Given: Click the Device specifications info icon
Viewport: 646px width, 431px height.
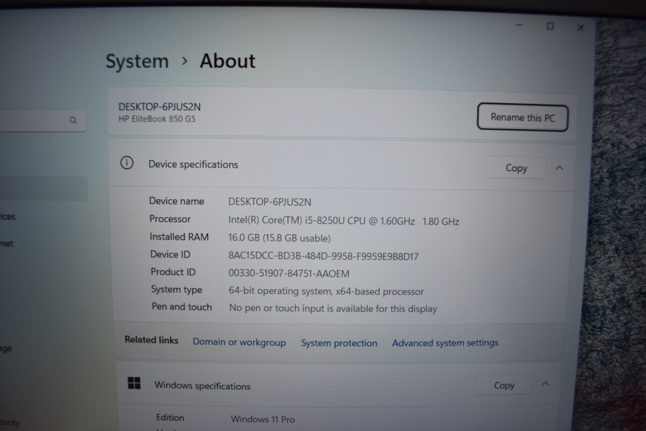Looking at the screenshot, I should click(x=127, y=163).
